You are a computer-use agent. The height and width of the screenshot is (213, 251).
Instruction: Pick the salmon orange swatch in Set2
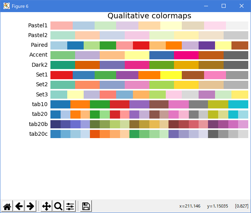pyautogui.click(x=88, y=85)
